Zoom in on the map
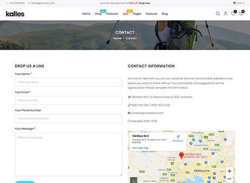The width and height of the screenshot is (250, 183). click(229, 171)
